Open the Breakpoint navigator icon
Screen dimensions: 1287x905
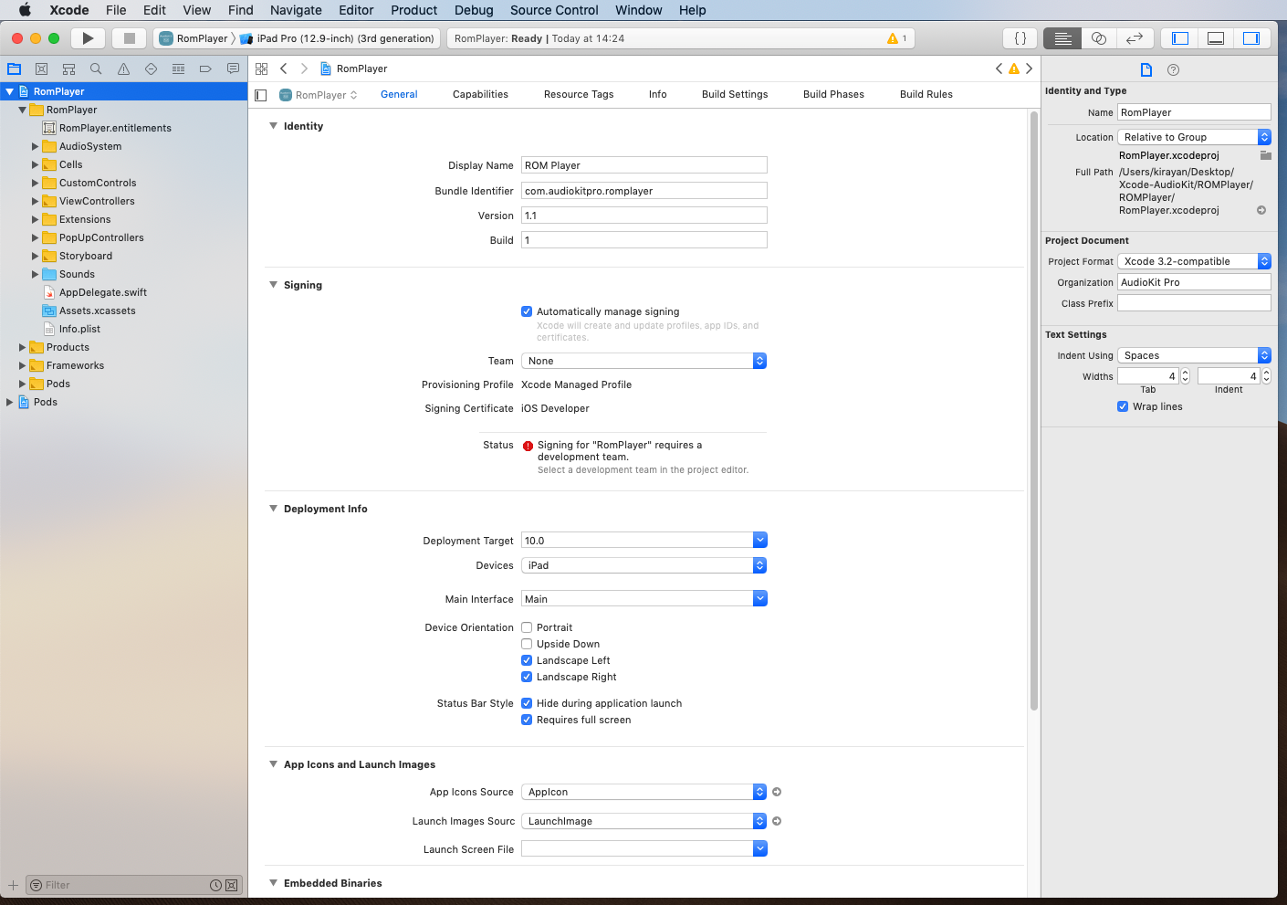tap(205, 68)
